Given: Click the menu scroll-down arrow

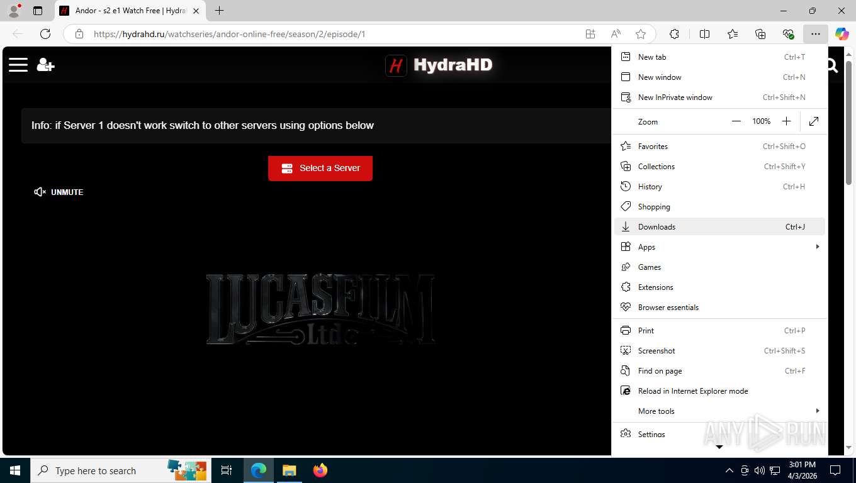Looking at the screenshot, I should pos(719,447).
